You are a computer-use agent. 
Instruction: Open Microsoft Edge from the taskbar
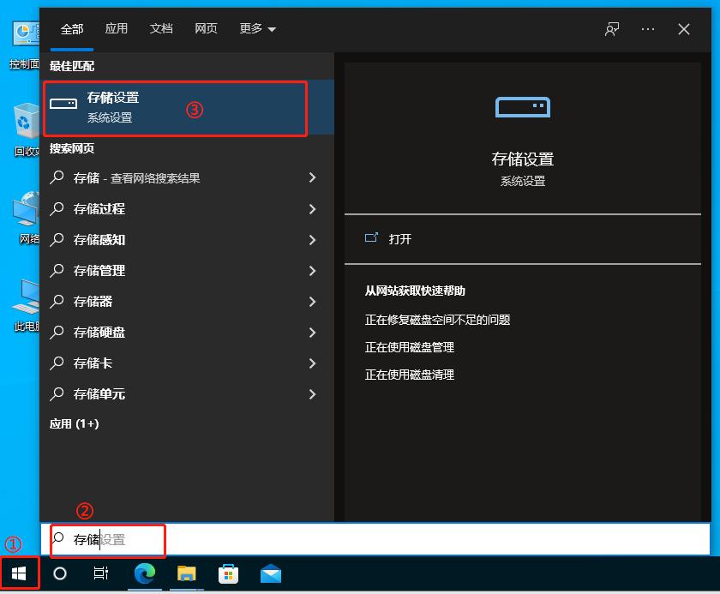(x=144, y=573)
